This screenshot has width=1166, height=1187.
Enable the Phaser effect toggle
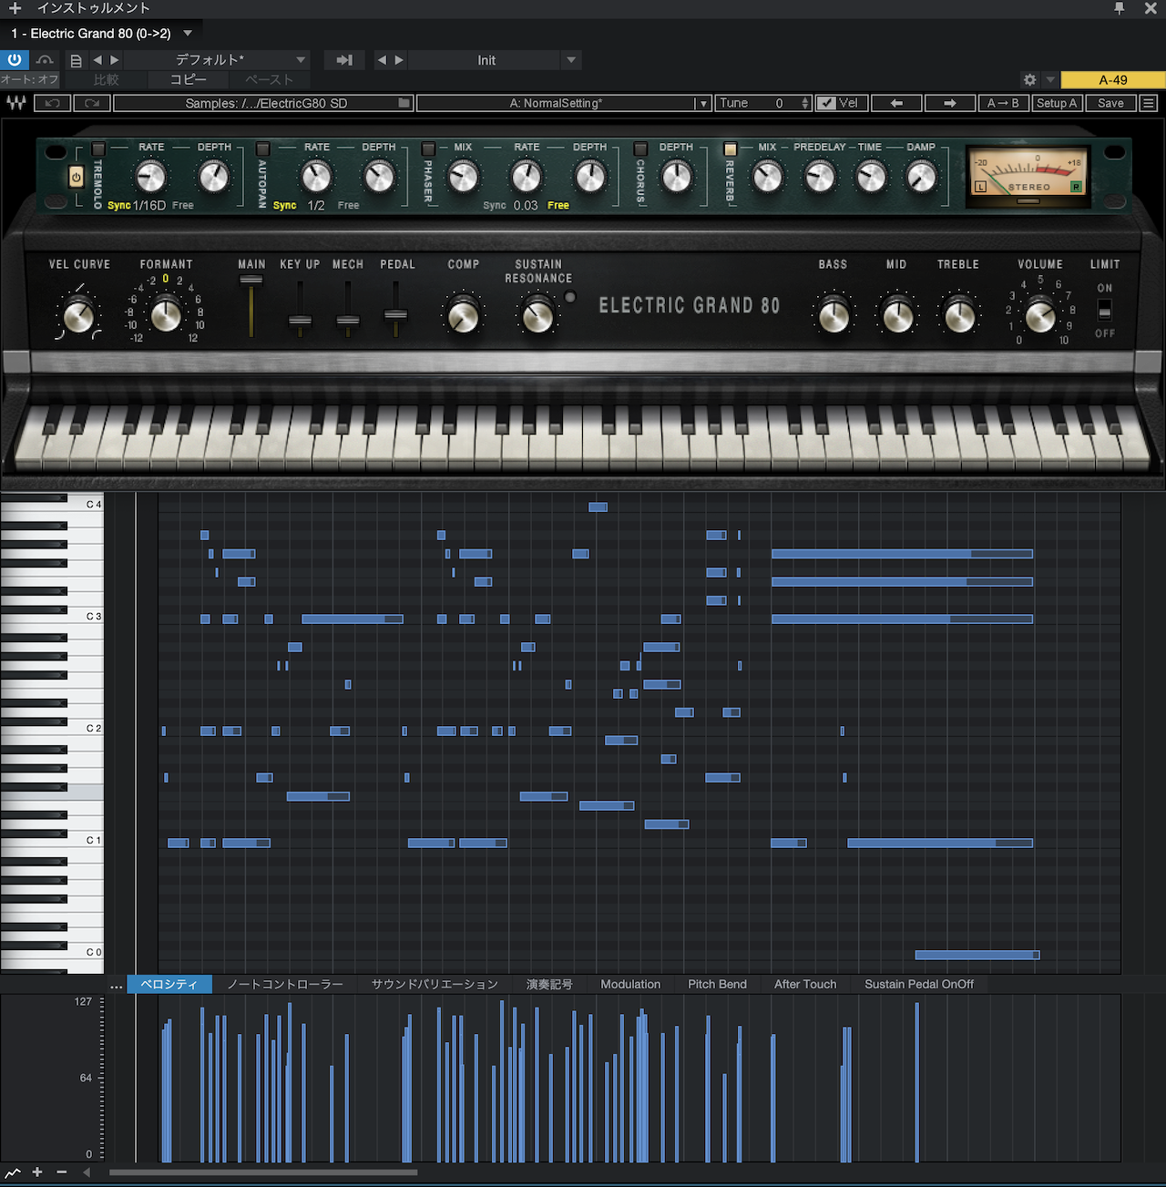[428, 148]
